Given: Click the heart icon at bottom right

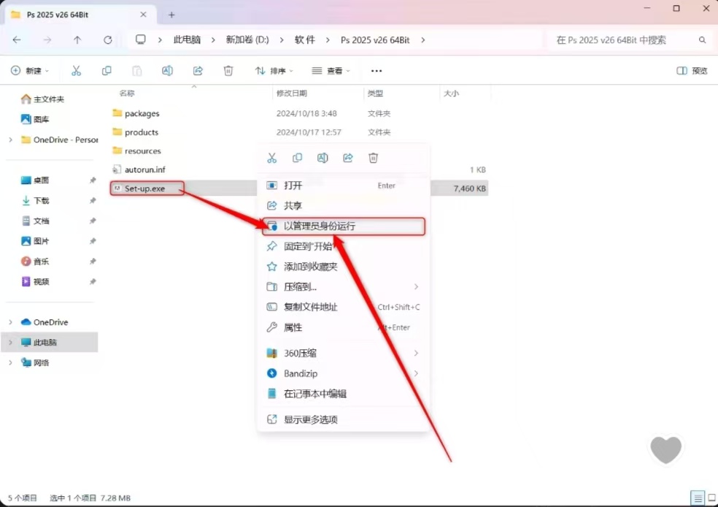Looking at the screenshot, I should click(x=665, y=449).
